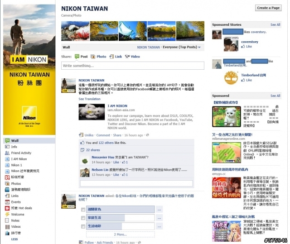Open the Wall tab in sidebar
This screenshot has height=244, width=290.
click(29, 141)
